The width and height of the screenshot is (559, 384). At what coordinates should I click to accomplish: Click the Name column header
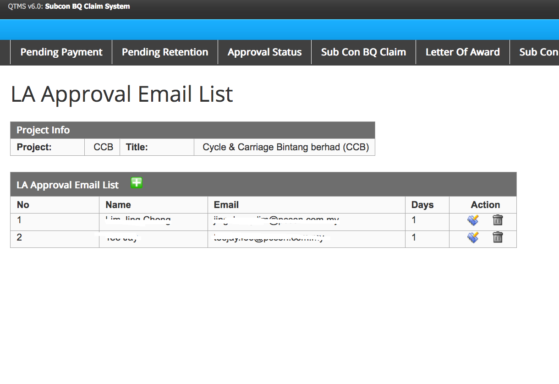[118, 205]
